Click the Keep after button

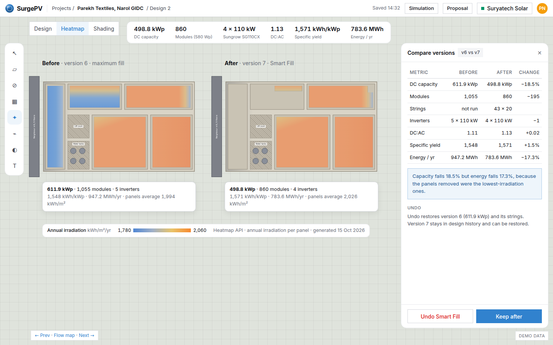509,316
